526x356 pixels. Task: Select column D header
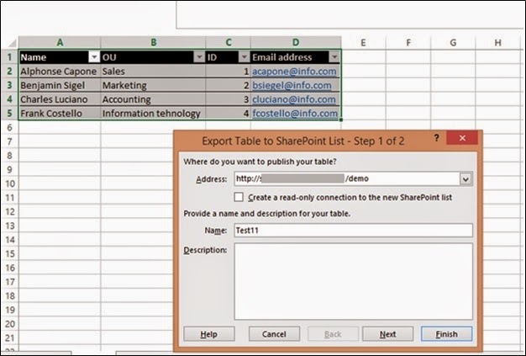click(x=296, y=42)
